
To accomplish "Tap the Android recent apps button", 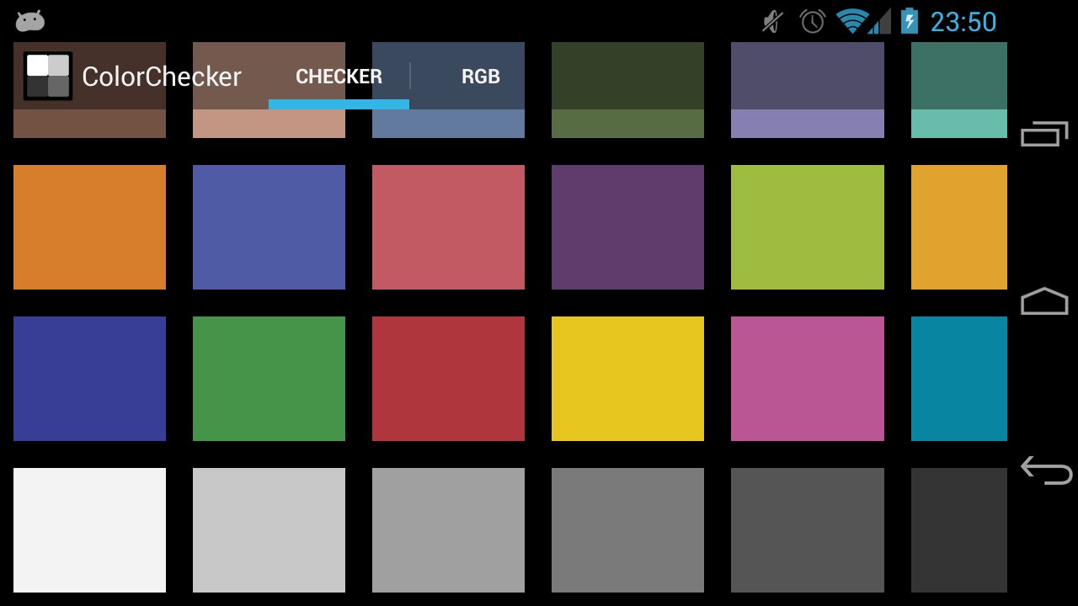I will click(x=1044, y=134).
